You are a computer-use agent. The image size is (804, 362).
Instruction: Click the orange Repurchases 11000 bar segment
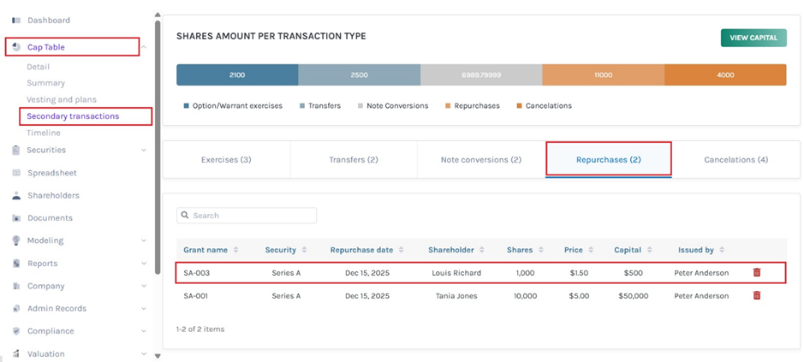[603, 75]
